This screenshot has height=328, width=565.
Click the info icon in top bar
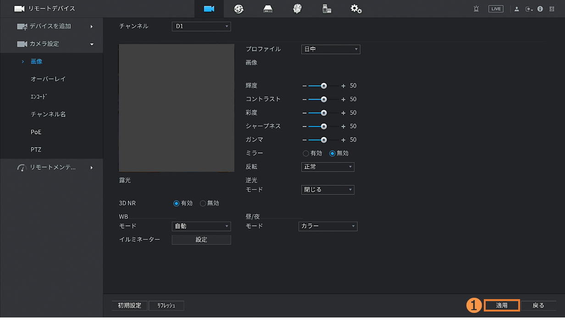pos(540,9)
